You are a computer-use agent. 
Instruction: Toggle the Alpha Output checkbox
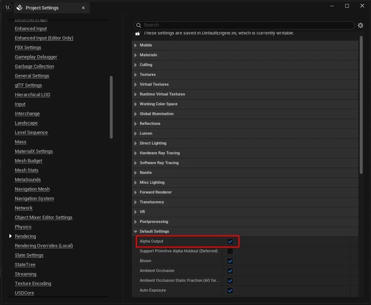click(x=230, y=241)
